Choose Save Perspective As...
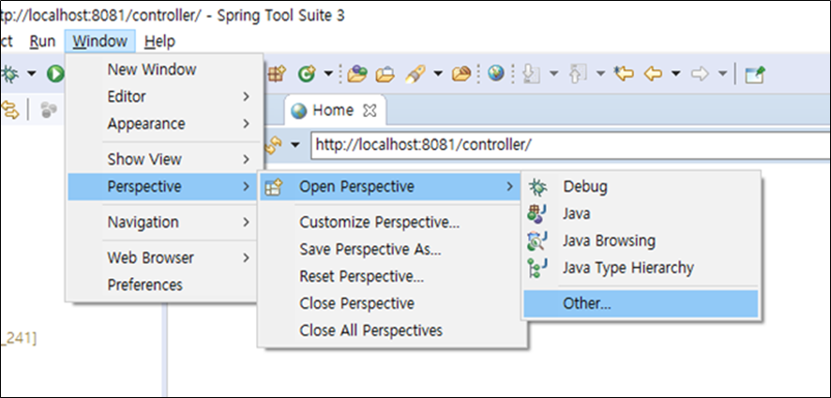Viewport: 831px width, 398px height. [x=392, y=249]
